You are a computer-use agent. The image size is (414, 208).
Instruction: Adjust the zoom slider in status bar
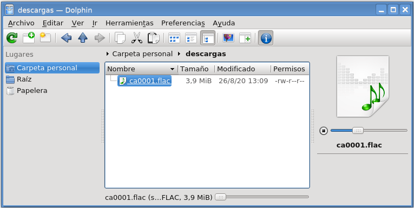[262, 197]
